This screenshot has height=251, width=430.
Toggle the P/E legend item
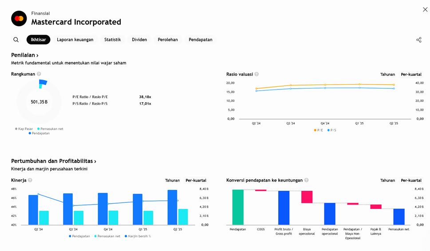(x=318, y=130)
